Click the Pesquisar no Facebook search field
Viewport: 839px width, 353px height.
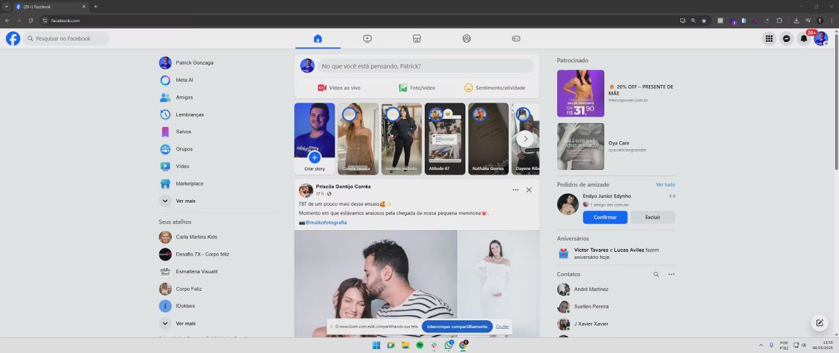click(x=67, y=39)
